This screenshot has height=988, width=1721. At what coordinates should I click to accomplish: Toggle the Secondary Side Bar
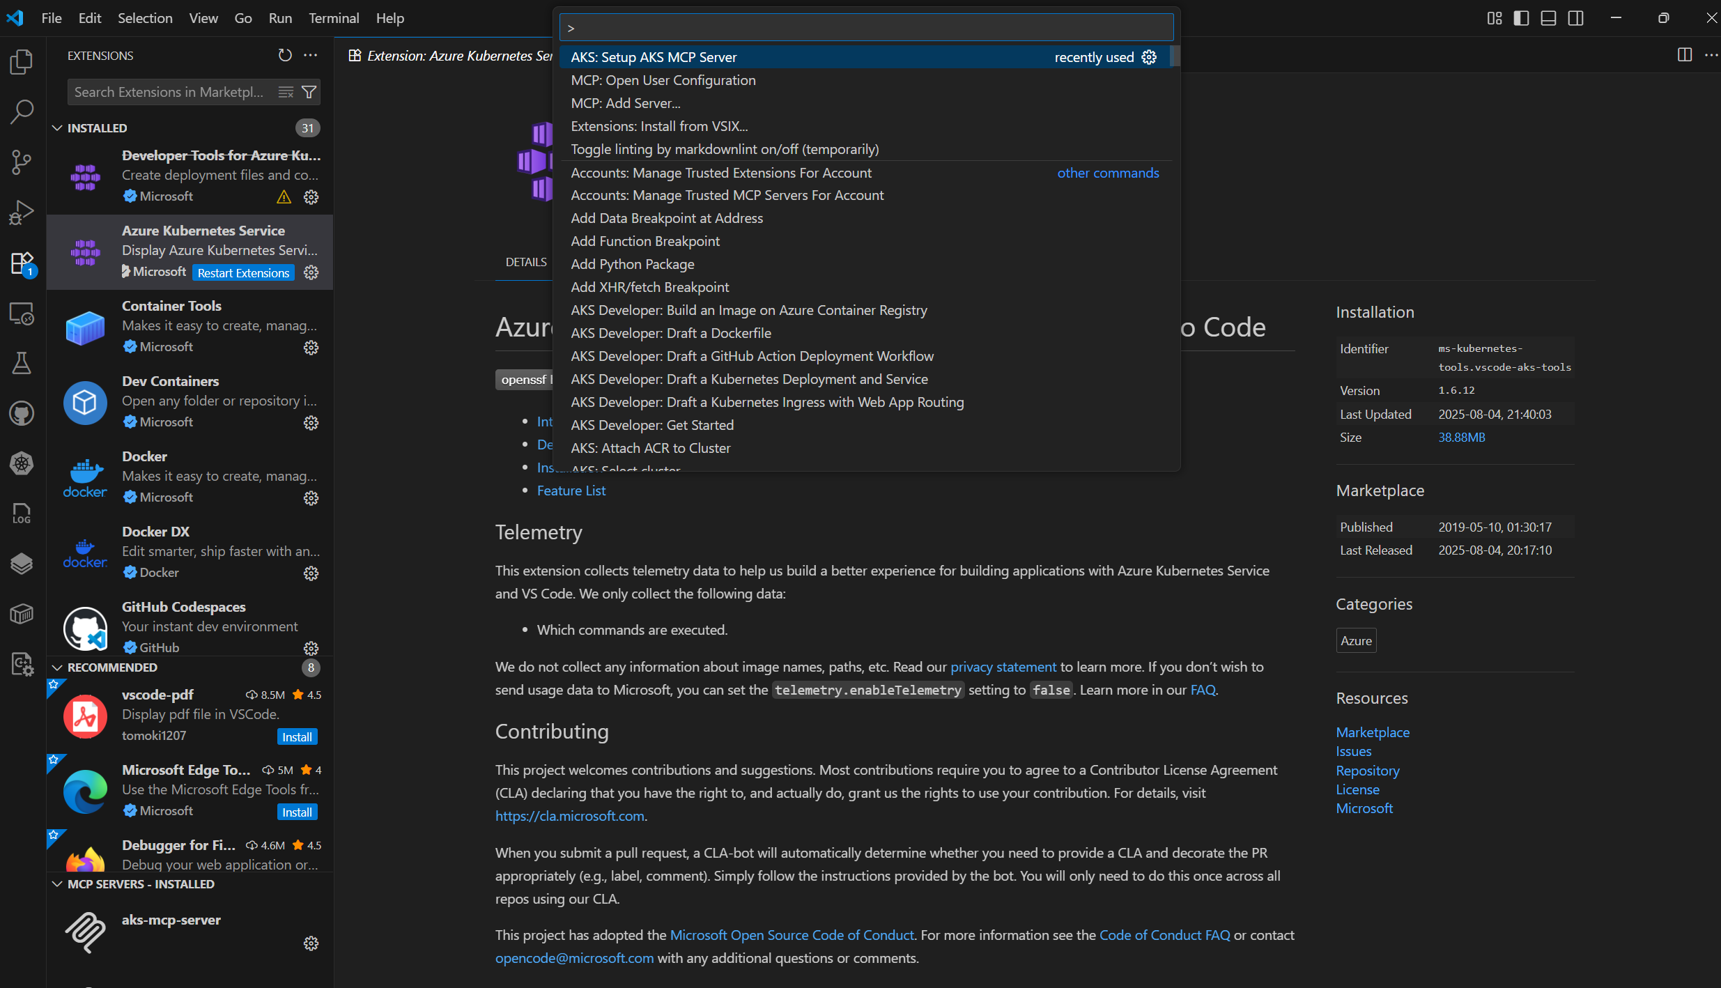tap(1576, 18)
